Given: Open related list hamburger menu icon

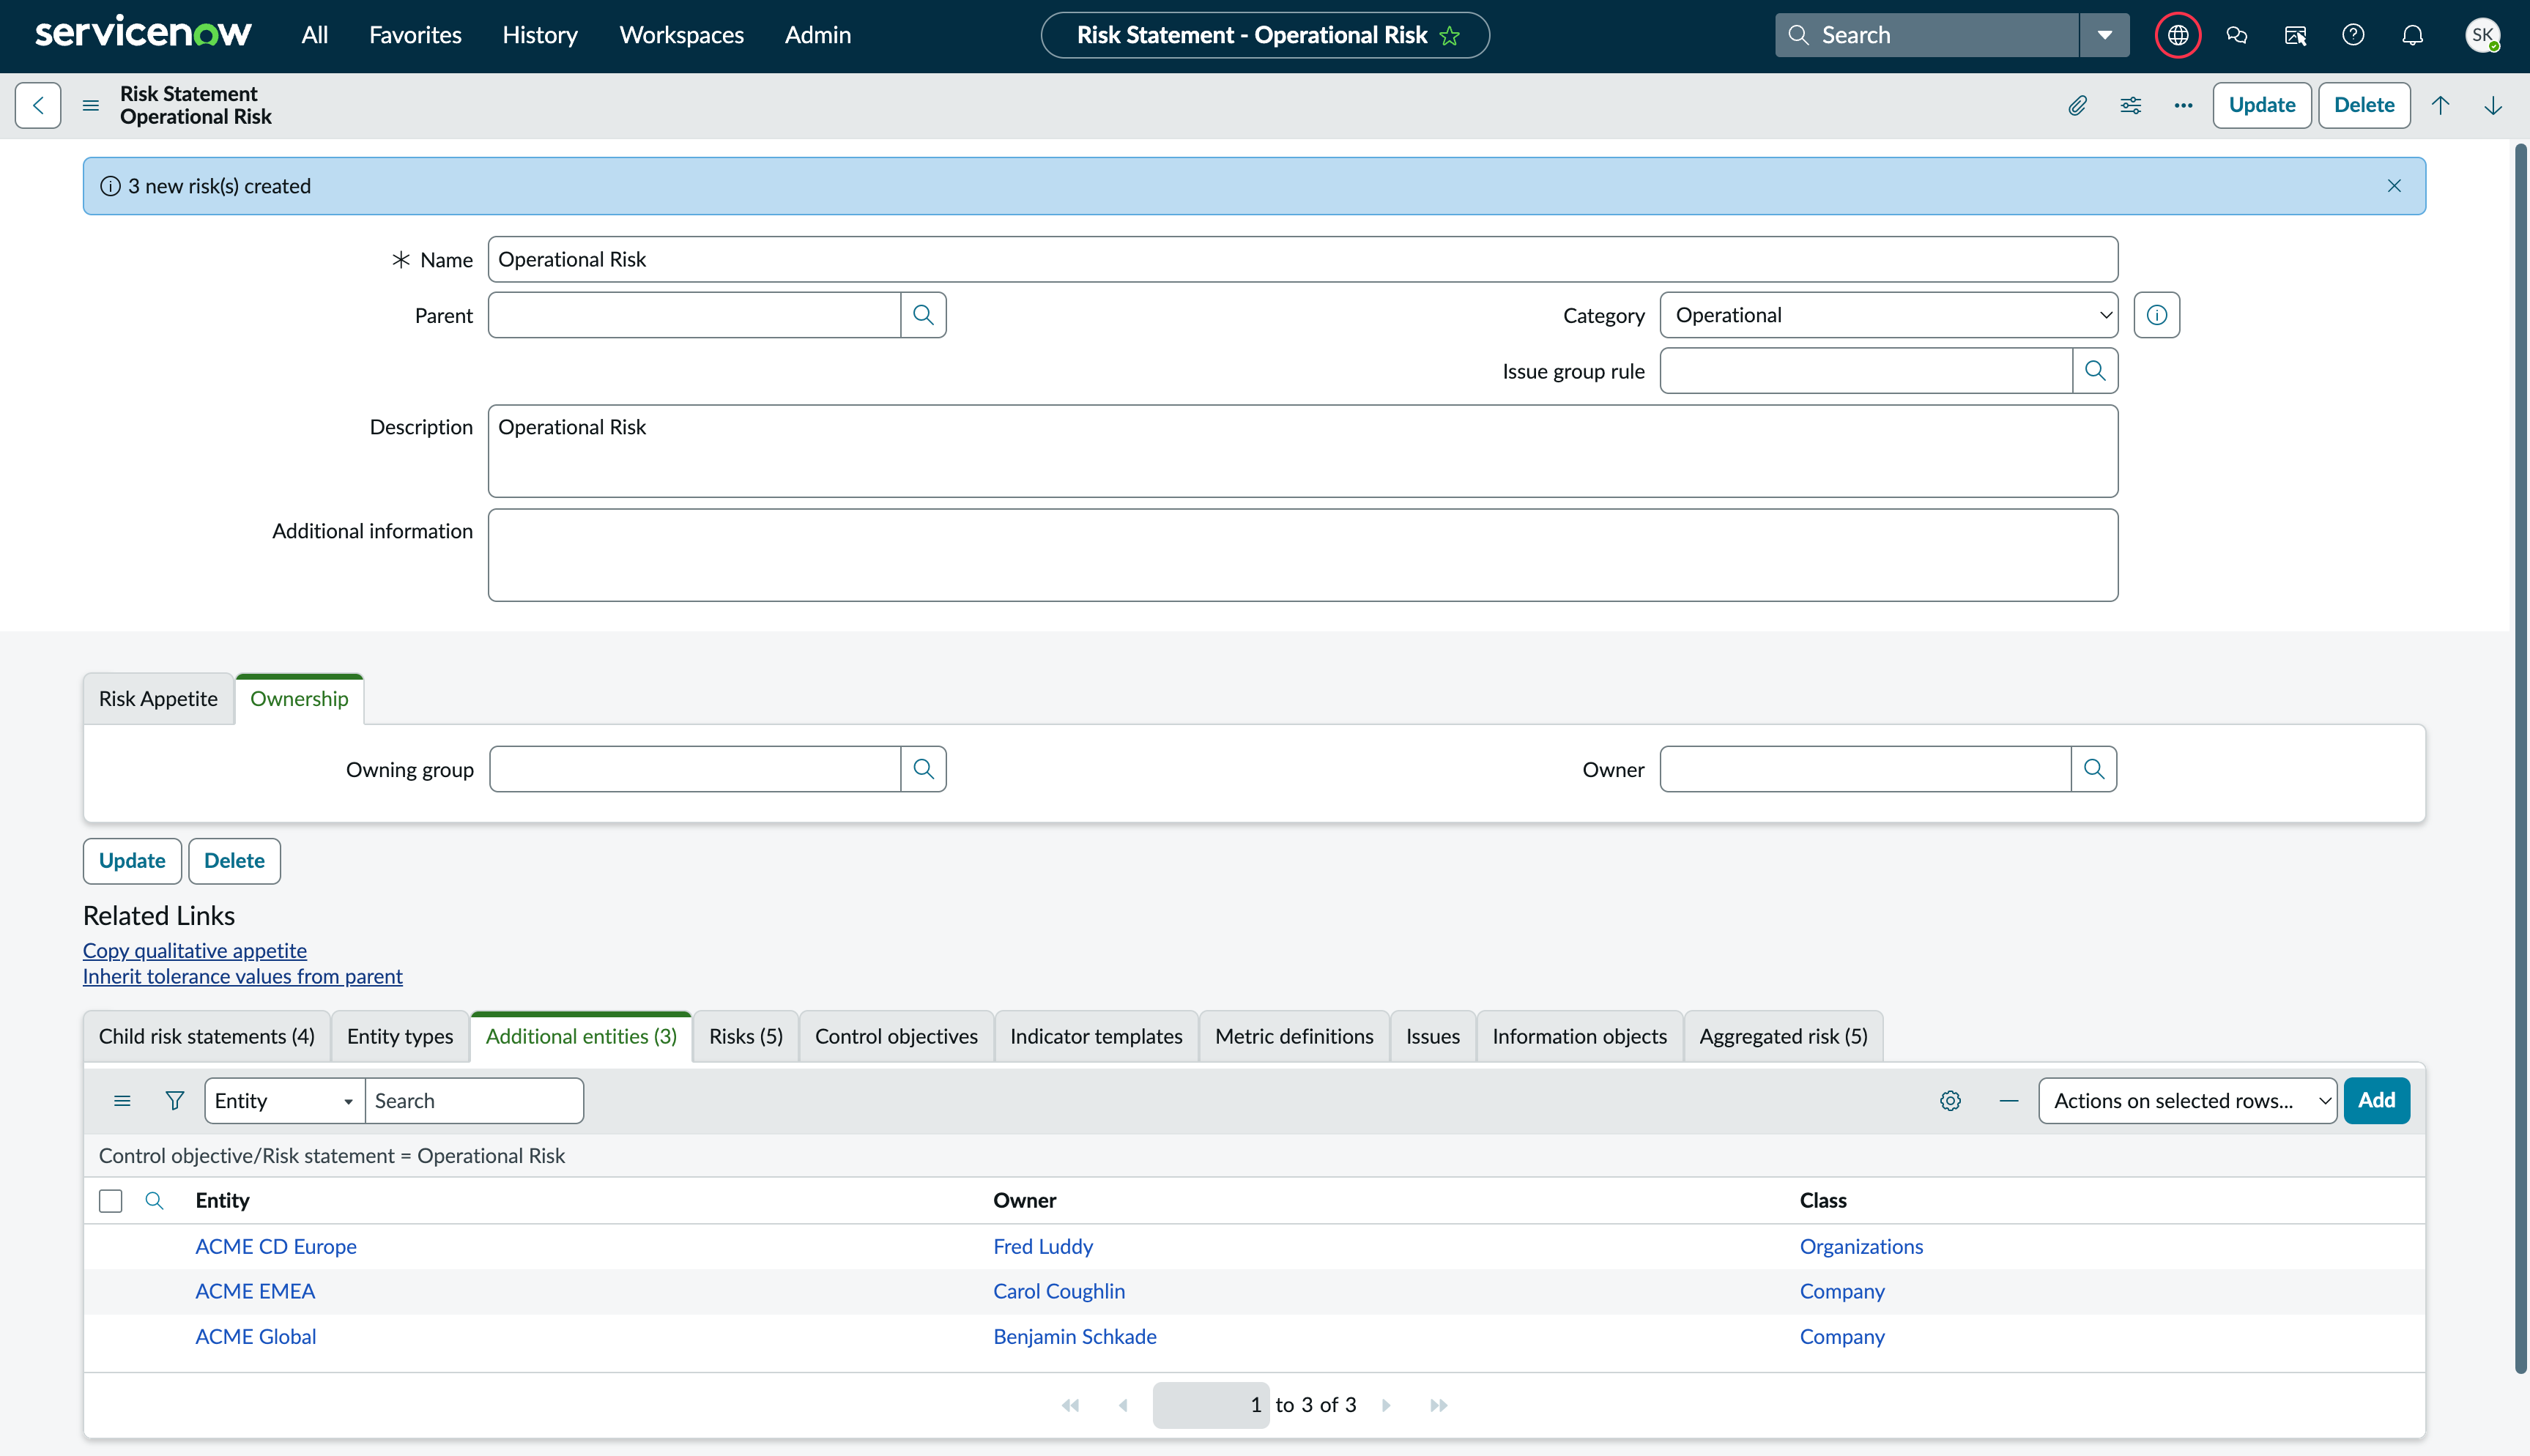Looking at the screenshot, I should pyautogui.click(x=122, y=1101).
